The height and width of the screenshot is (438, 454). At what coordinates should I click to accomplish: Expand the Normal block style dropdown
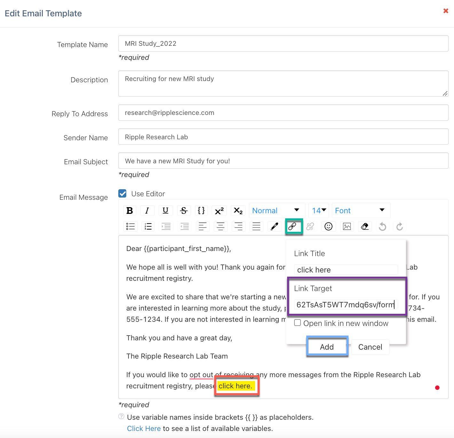[x=276, y=210]
